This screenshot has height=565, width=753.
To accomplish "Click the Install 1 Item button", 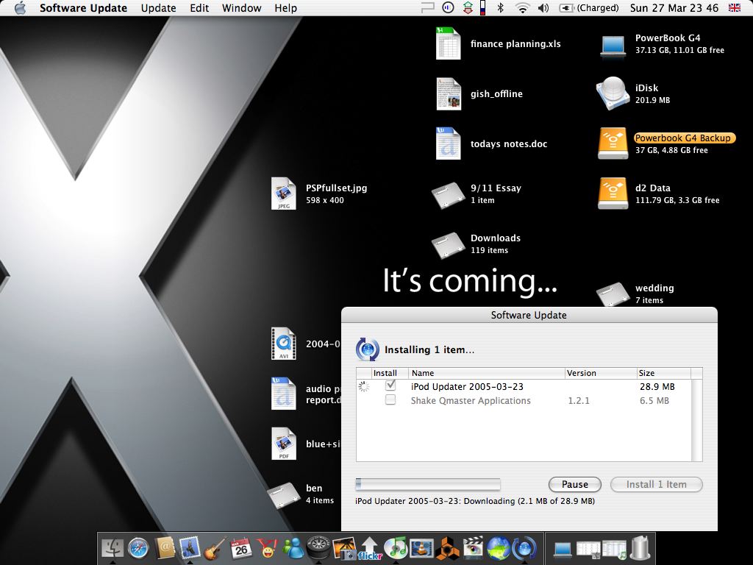I will [656, 484].
